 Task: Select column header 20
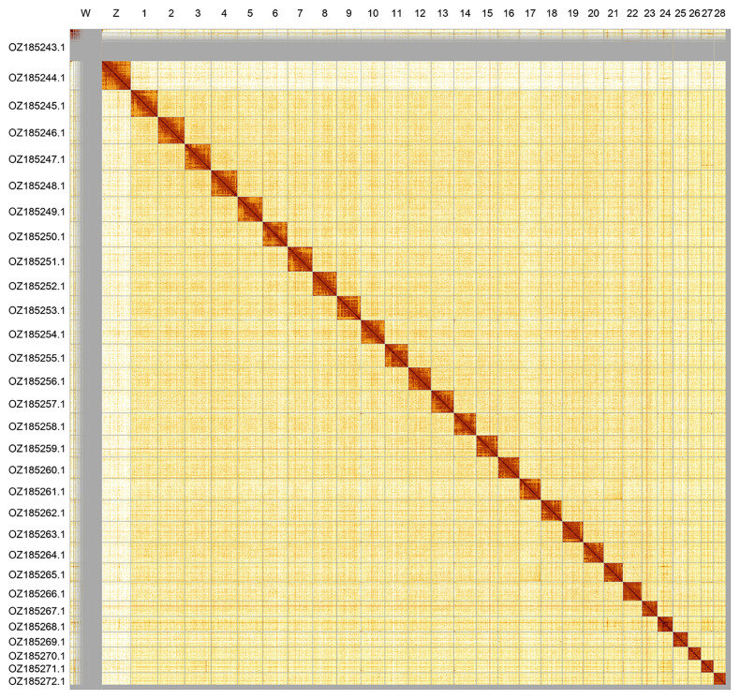593,13
